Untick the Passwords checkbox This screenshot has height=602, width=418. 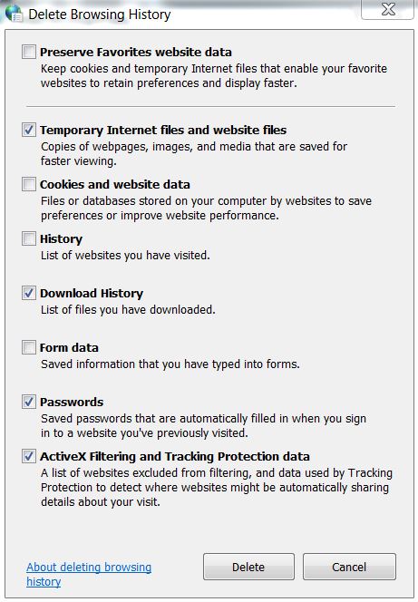click(x=29, y=402)
